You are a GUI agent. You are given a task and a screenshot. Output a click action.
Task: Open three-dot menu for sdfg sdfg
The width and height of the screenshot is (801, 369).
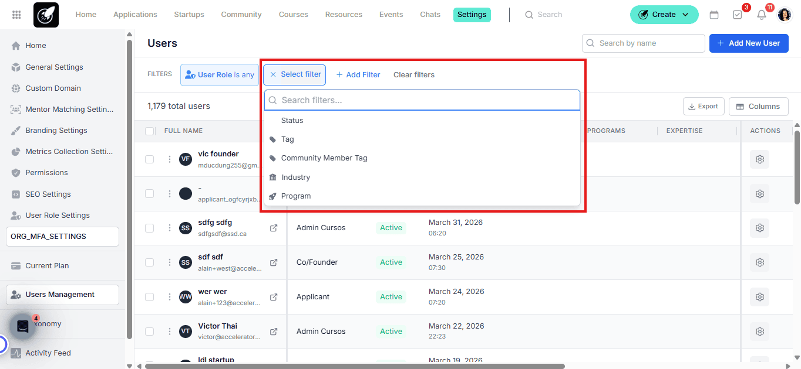click(169, 228)
